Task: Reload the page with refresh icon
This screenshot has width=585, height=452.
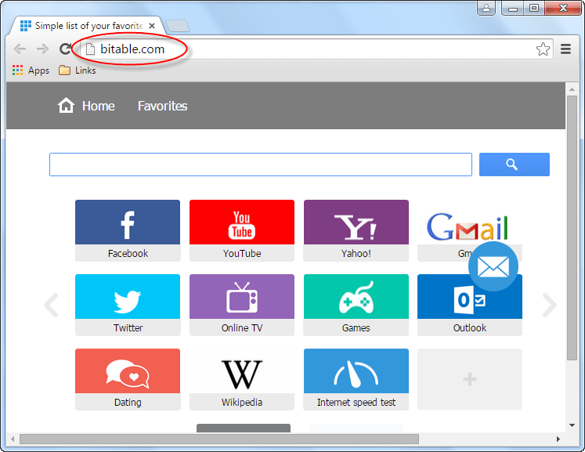Action: (x=65, y=49)
